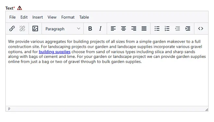214x122 pixels.
Task: Insert a numbered list
Action: [x=167, y=29]
